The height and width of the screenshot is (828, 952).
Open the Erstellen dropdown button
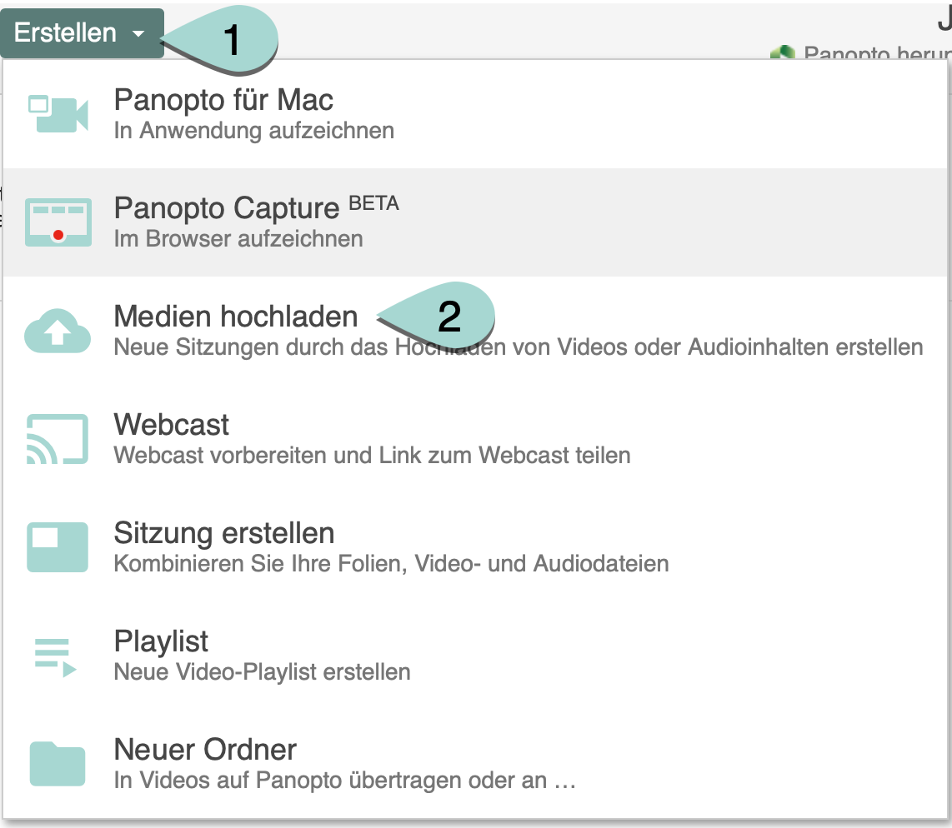click(x=67, y=33)
